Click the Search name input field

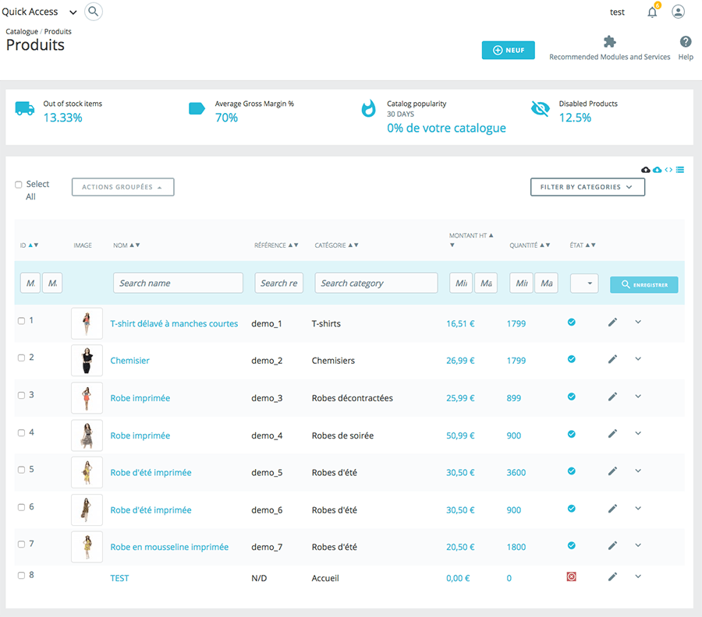(178, 283)
